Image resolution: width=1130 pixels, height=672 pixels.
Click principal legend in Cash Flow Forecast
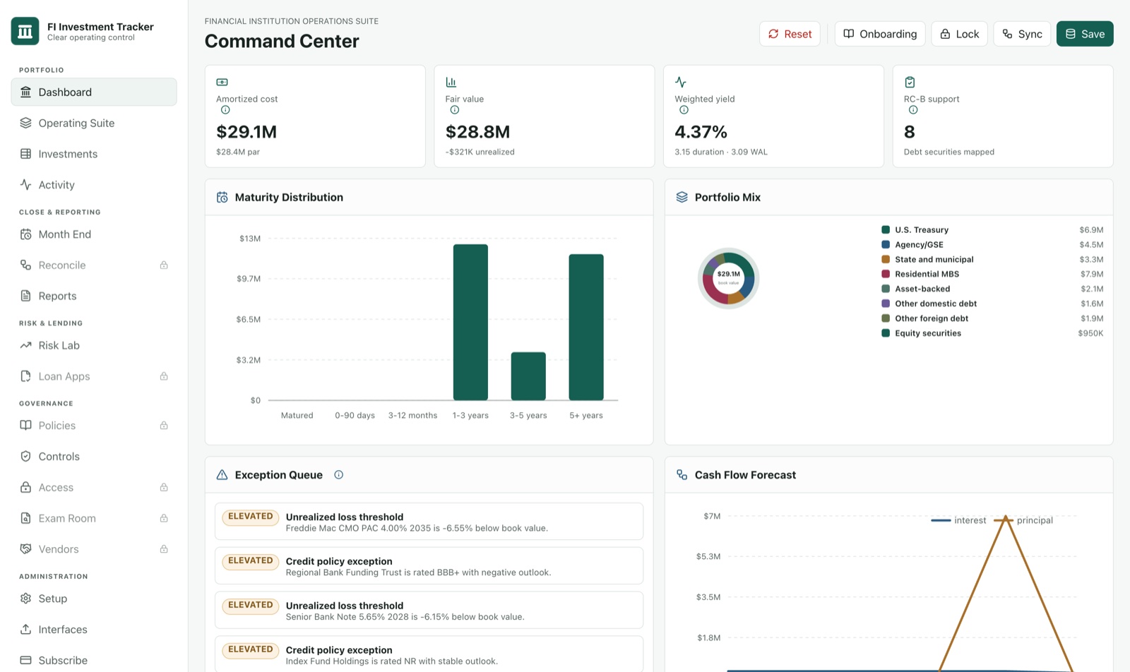[1023, 520]
